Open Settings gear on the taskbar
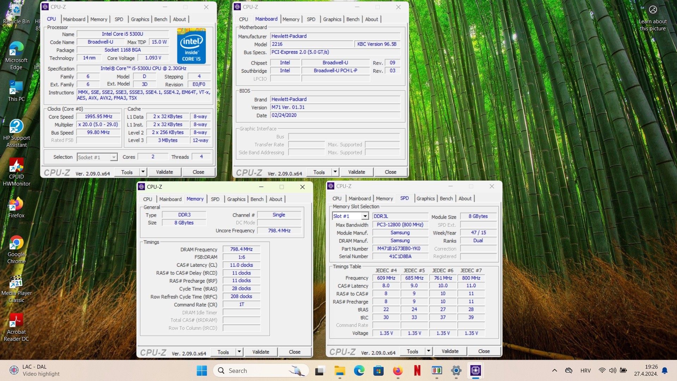Image resolution: width=677 pixels, height=381 pixels. tap(456, 370)
